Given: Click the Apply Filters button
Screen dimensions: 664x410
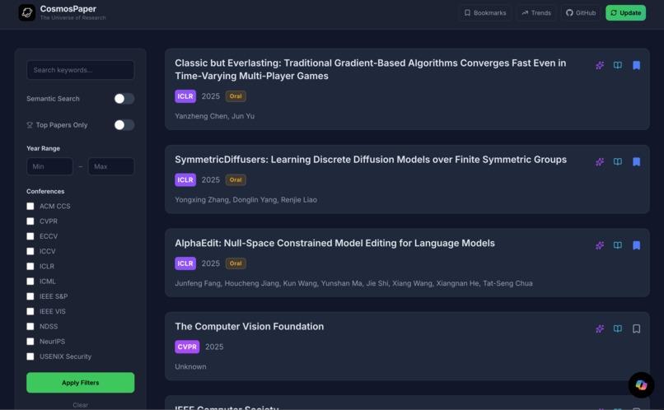Looking at the screenshot, I should pyautogui.click(x=81, y=383).
